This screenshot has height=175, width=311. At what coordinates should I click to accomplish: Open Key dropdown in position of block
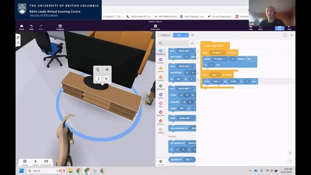189,159
